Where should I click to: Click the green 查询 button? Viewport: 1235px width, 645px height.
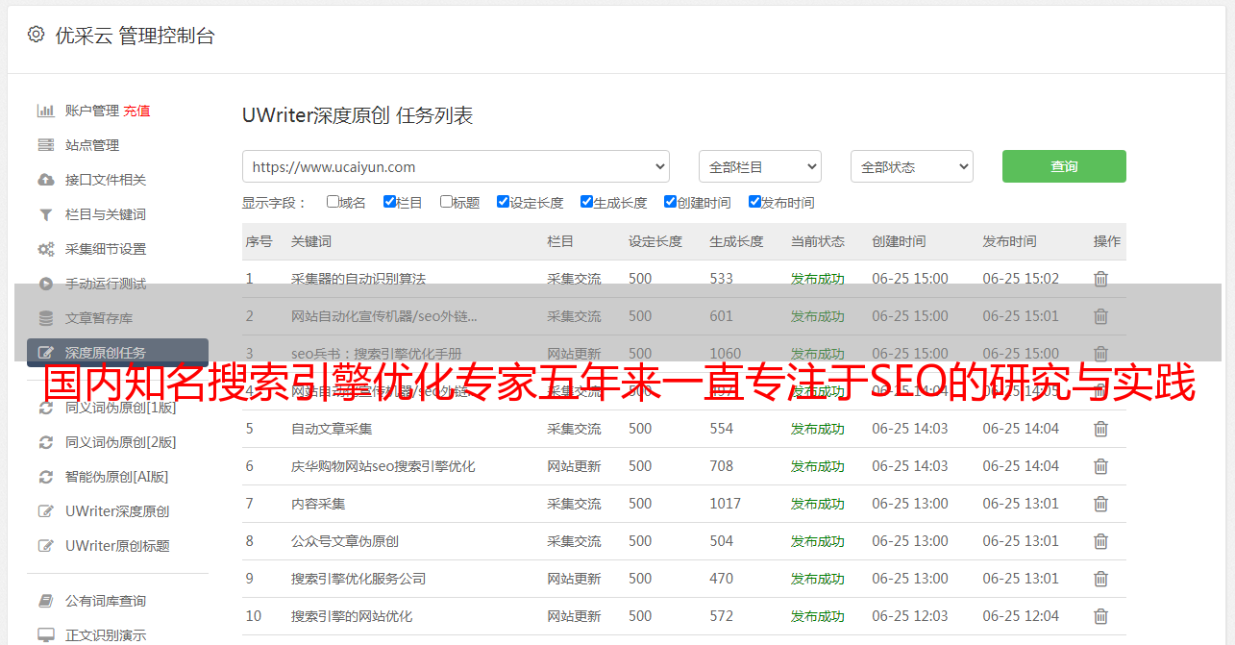click(x=1063, y=166)
